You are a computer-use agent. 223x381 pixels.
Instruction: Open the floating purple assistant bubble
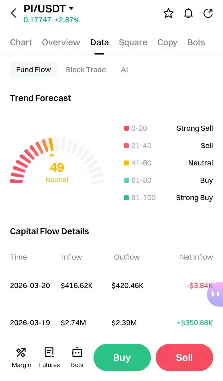[x=215, y=294]
